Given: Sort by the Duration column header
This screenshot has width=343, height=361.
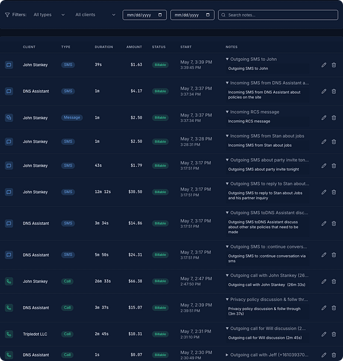Looking at the screenshot, I should point(104,47).
